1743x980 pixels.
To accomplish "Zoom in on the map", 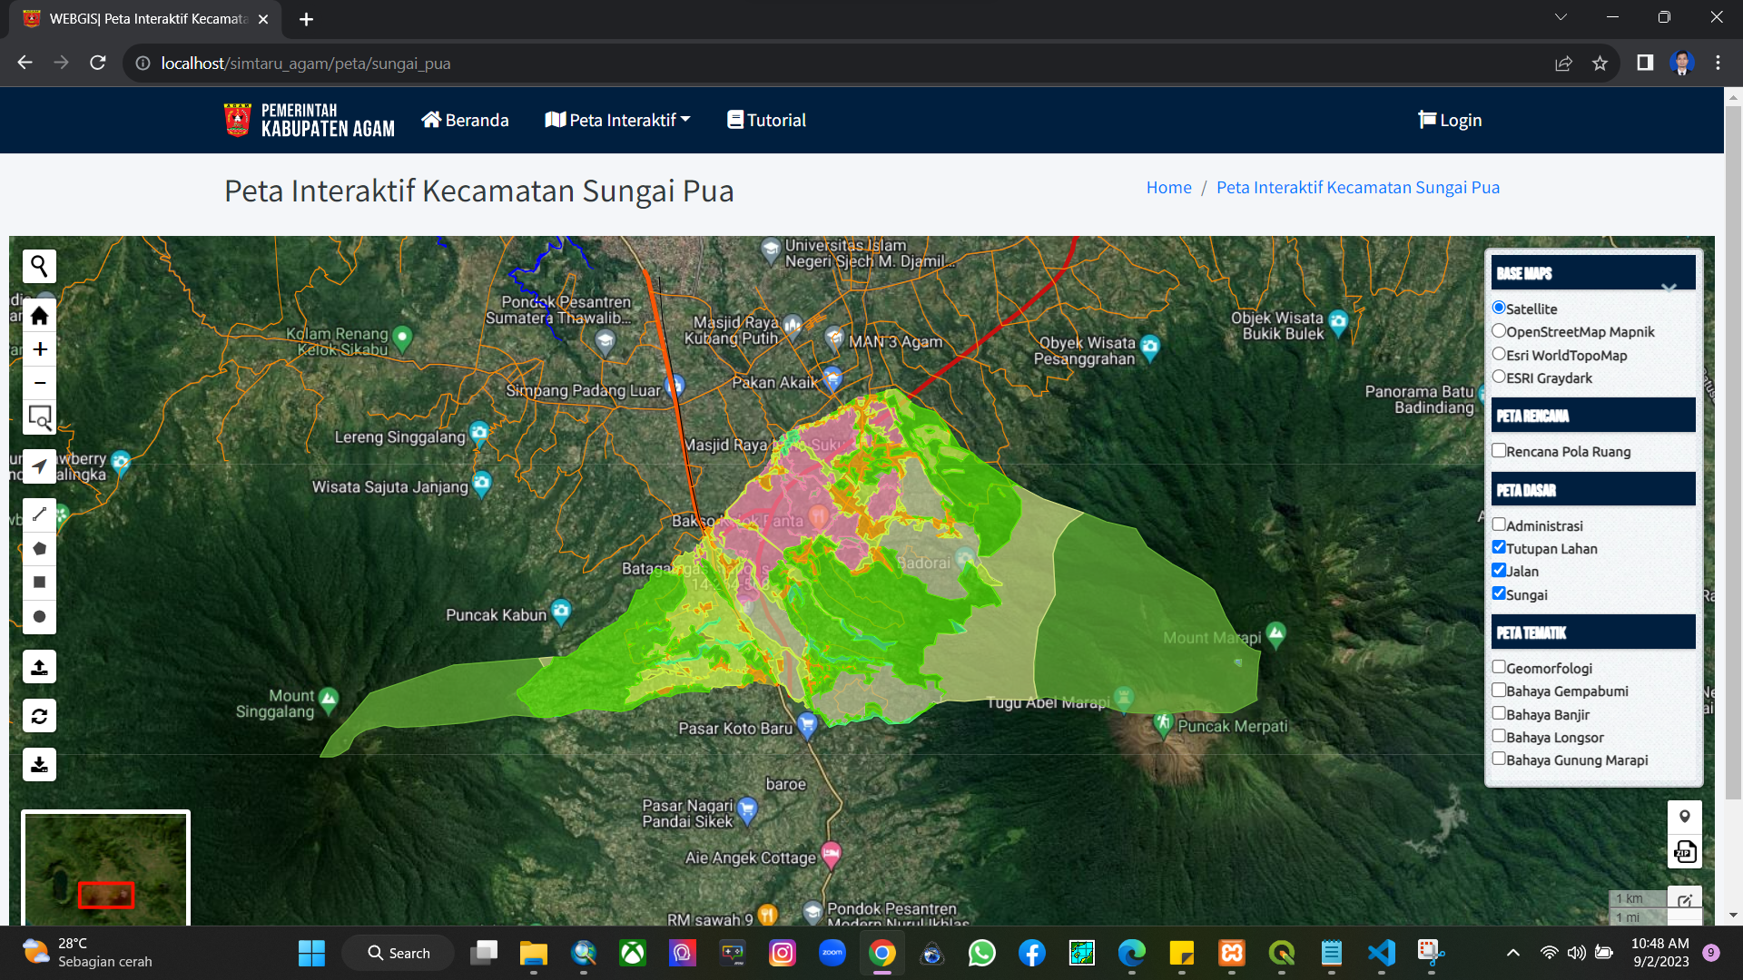I will [39, 349].
